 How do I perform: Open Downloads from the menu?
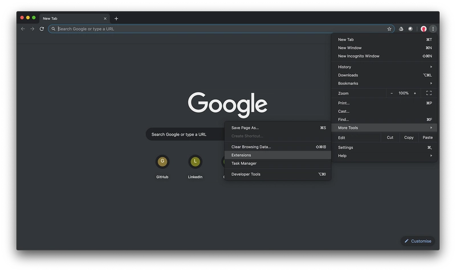click(x=384, y=75)
